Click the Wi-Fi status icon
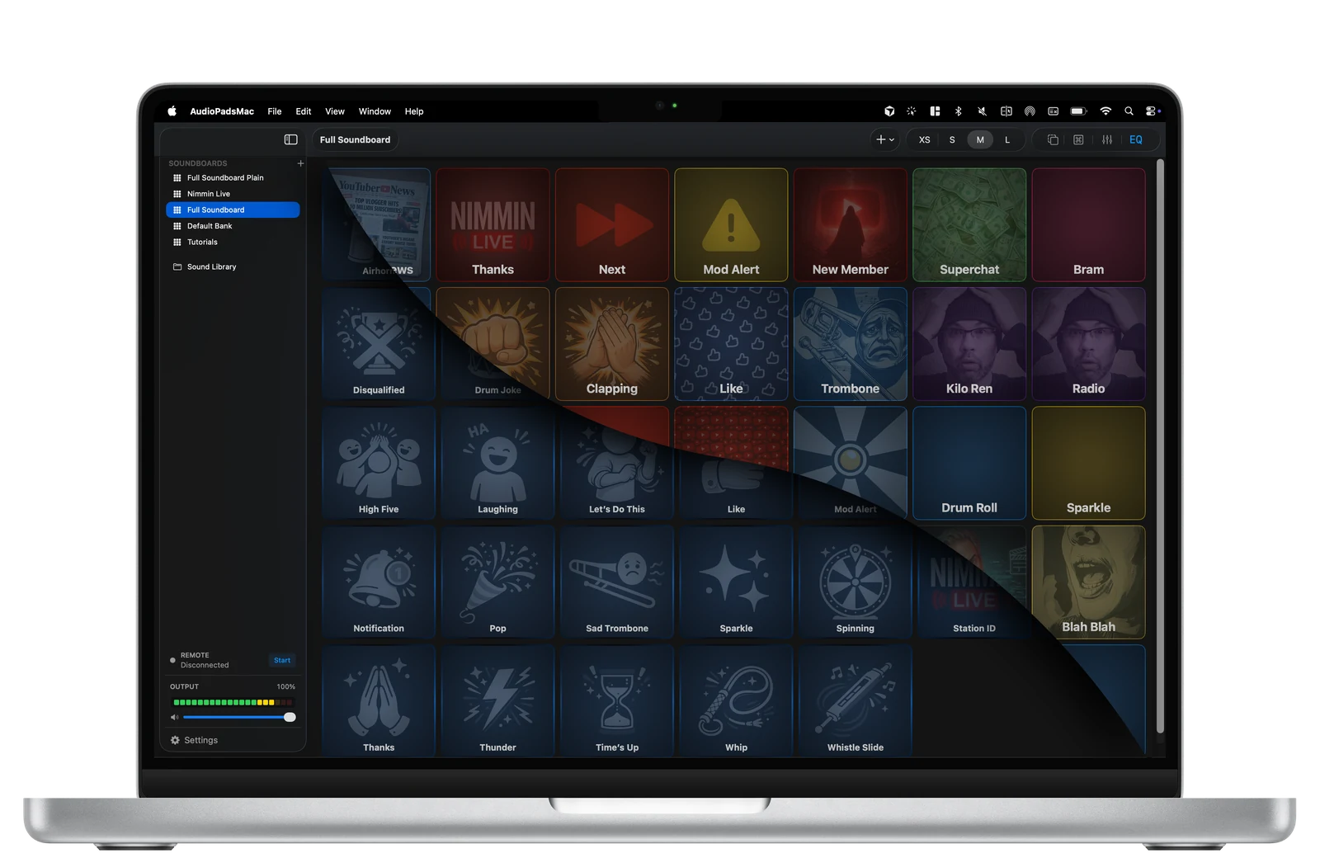 click(1105, 111)
